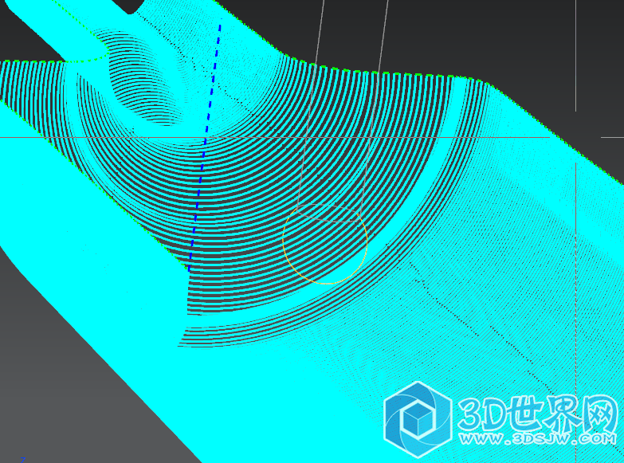Pick the blue dashed line on surface
This screenshot has width=624, height=463.
click(x=205, y=146)
